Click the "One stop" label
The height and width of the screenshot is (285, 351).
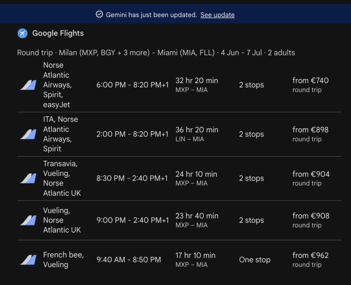tap(254, 260)
